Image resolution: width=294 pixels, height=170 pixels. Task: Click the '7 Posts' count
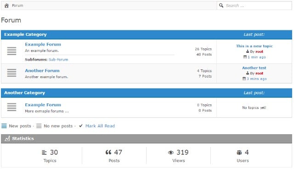[205, 76]
